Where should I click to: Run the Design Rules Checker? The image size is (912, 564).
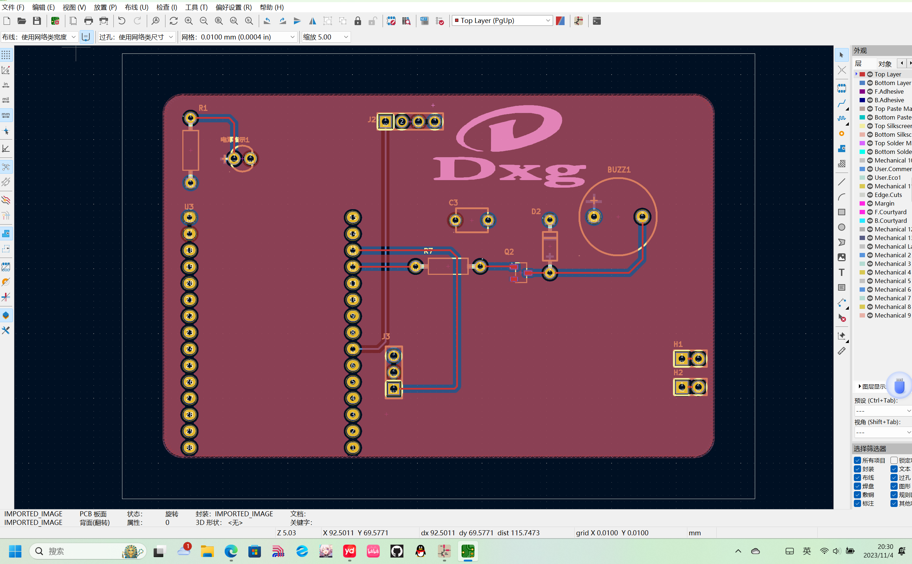coord(440,21)
